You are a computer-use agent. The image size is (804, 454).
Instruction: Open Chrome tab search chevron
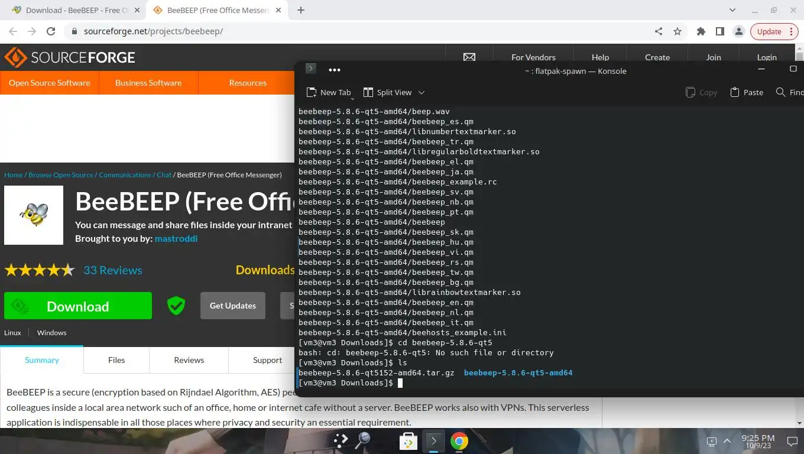tap(732, 10)
